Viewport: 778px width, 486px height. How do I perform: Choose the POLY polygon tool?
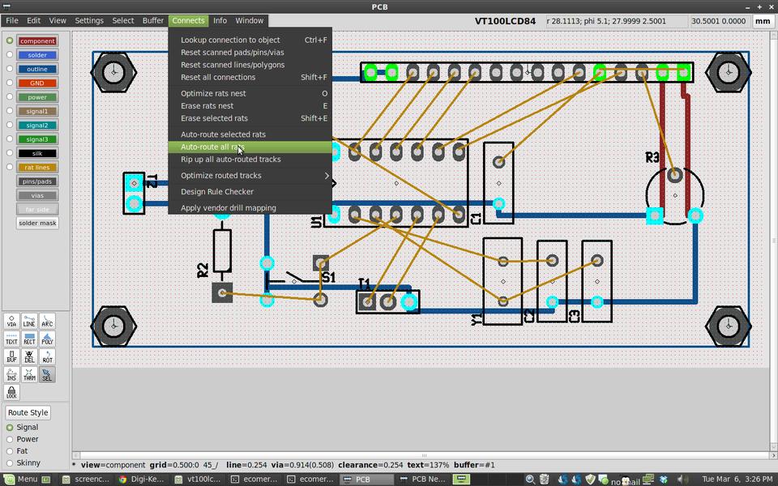tap(47, 339)
